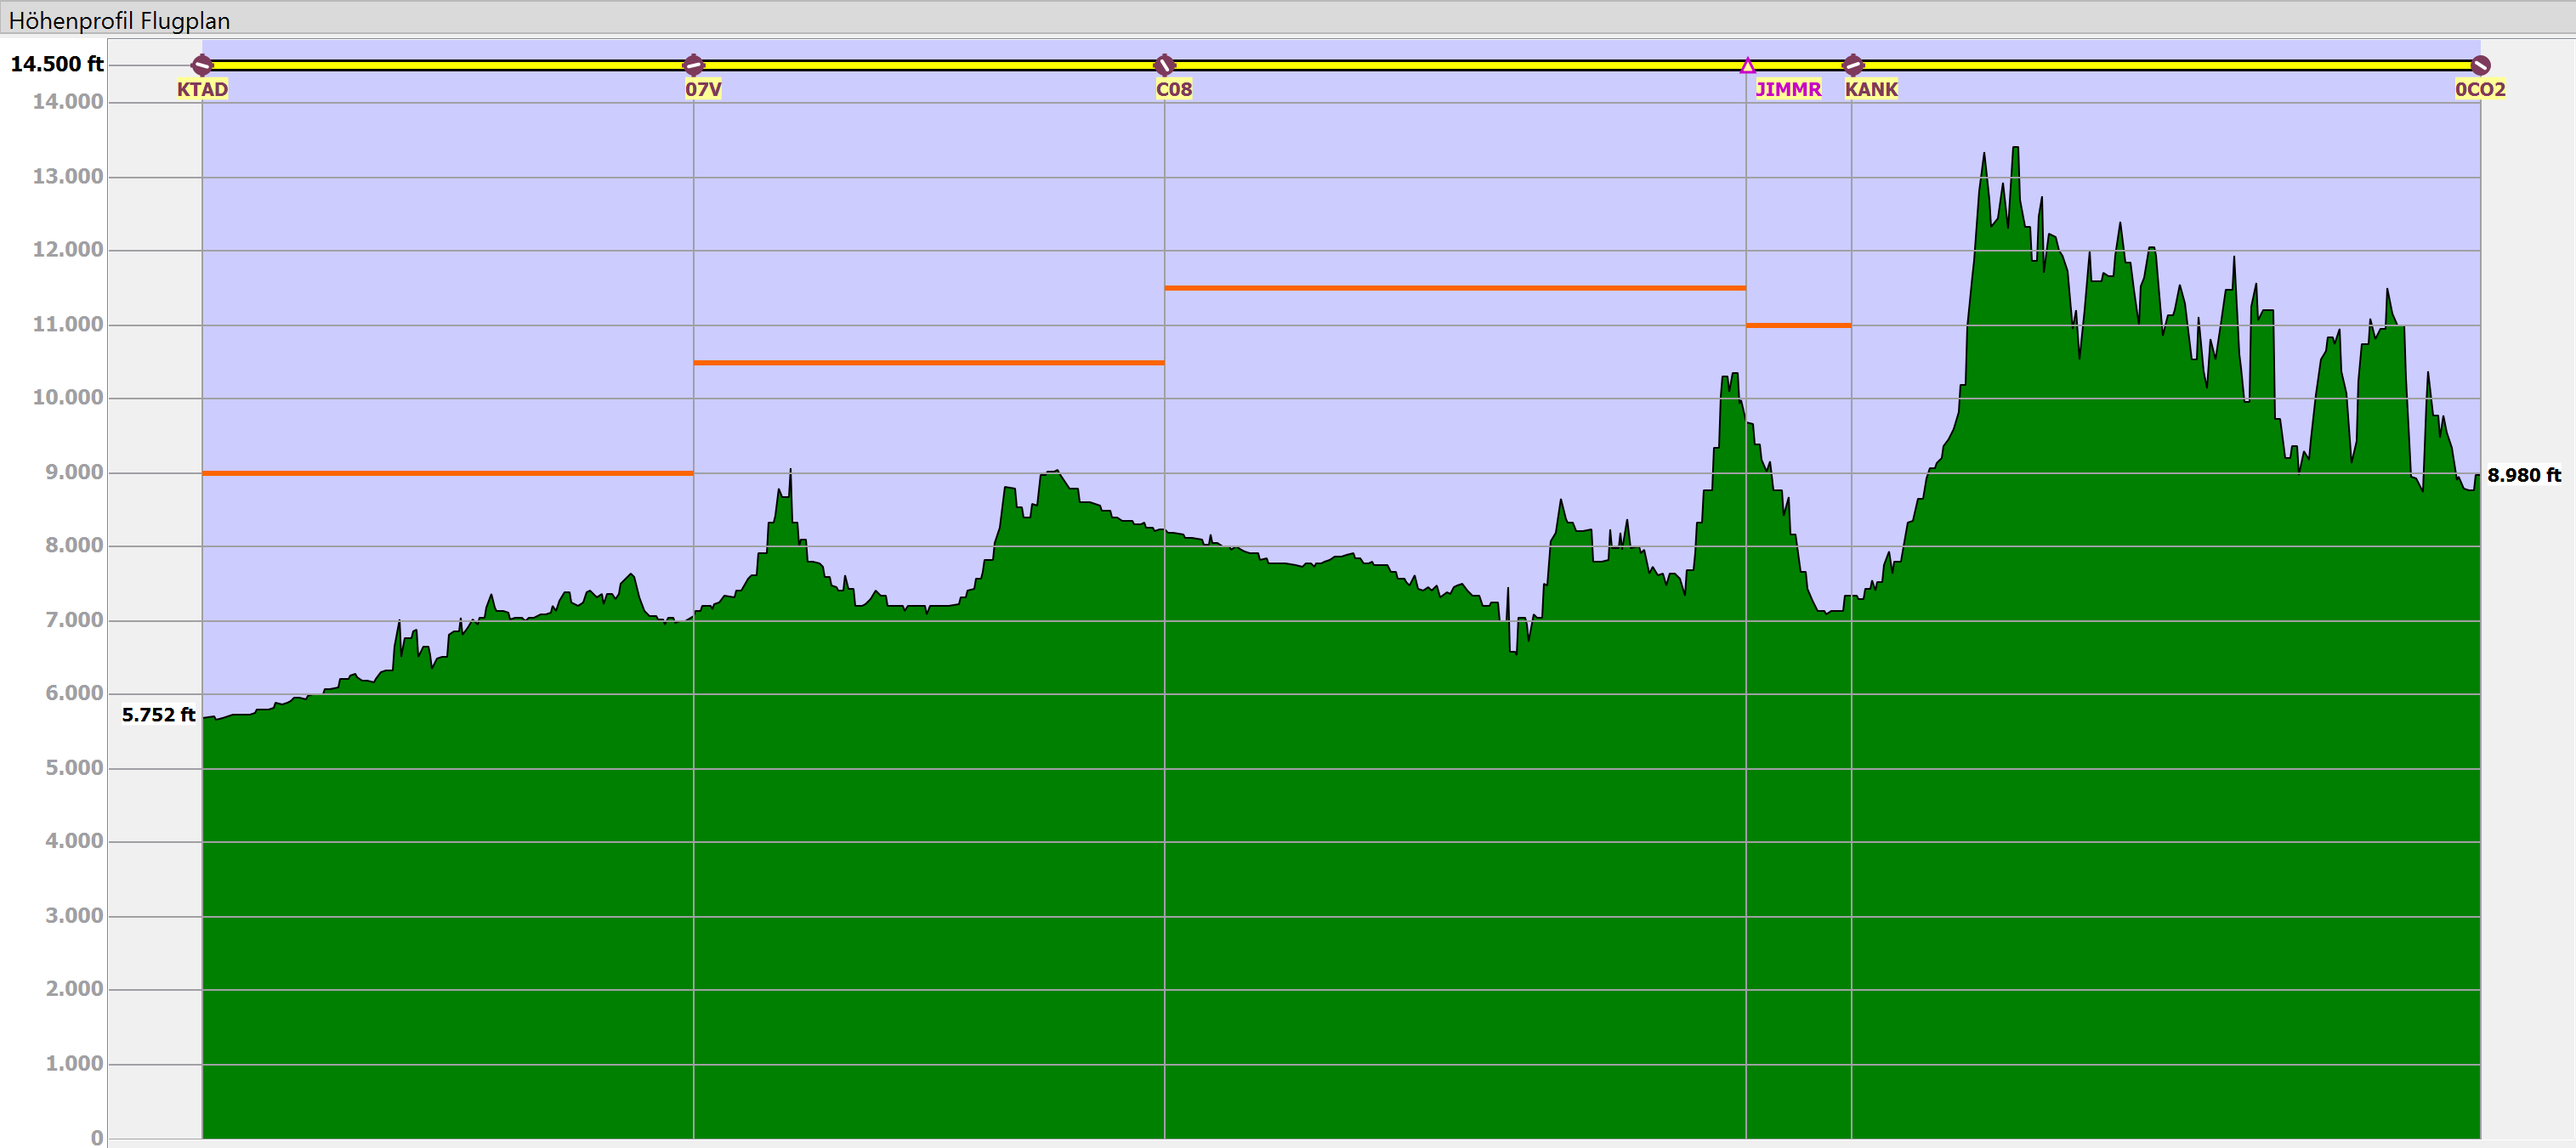Click the short orange line between JIMMR and KANK
The height and width of the screenshot is (1148, 2576).
click(1799, 325)
